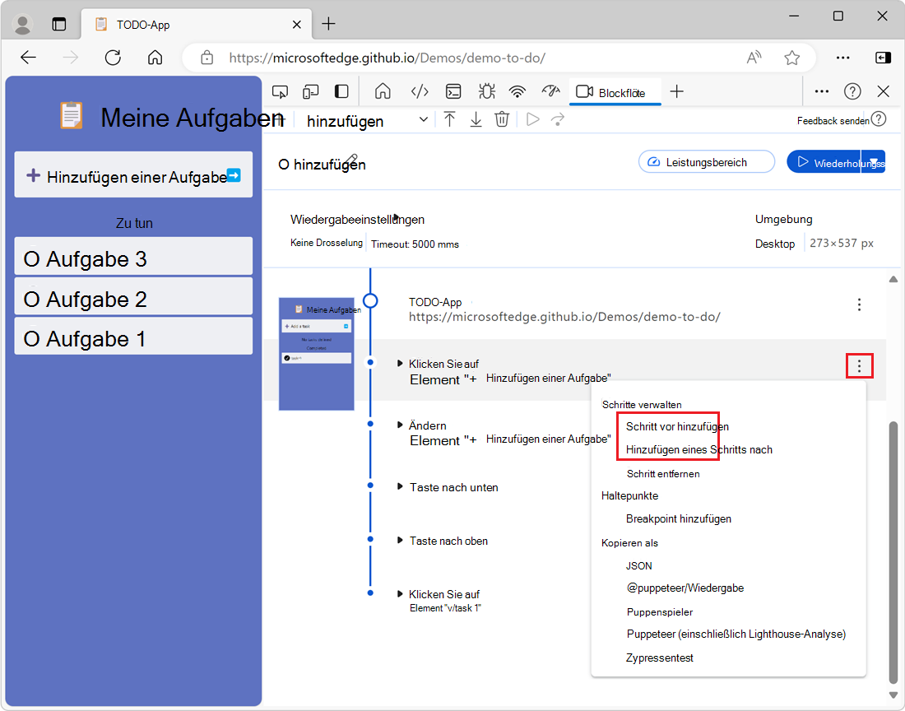Select 'Schritt vor hinzufügen' menu item

tap(677, 426)
